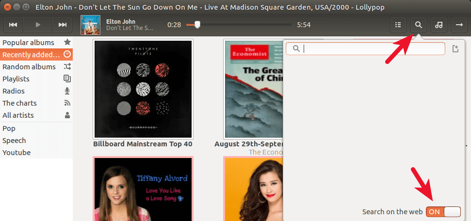Skip to the previous track
This screenshot has height=221, width=471.
coord(14,25)
